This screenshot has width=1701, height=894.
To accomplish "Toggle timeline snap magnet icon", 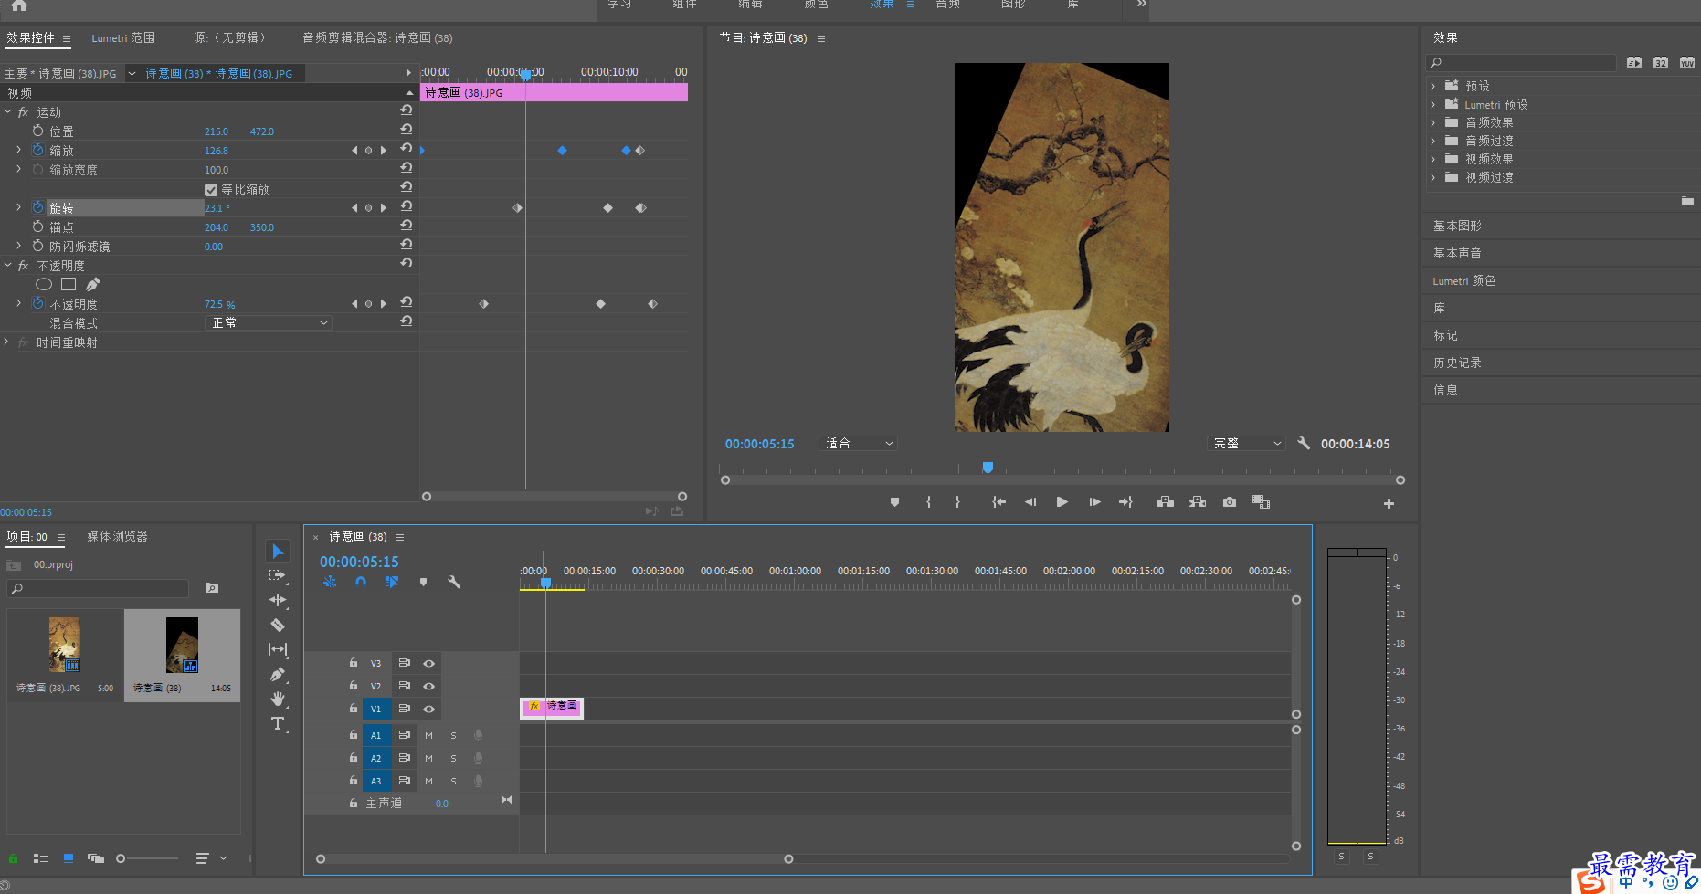I will pyautogui.click(x=361, y=582).
